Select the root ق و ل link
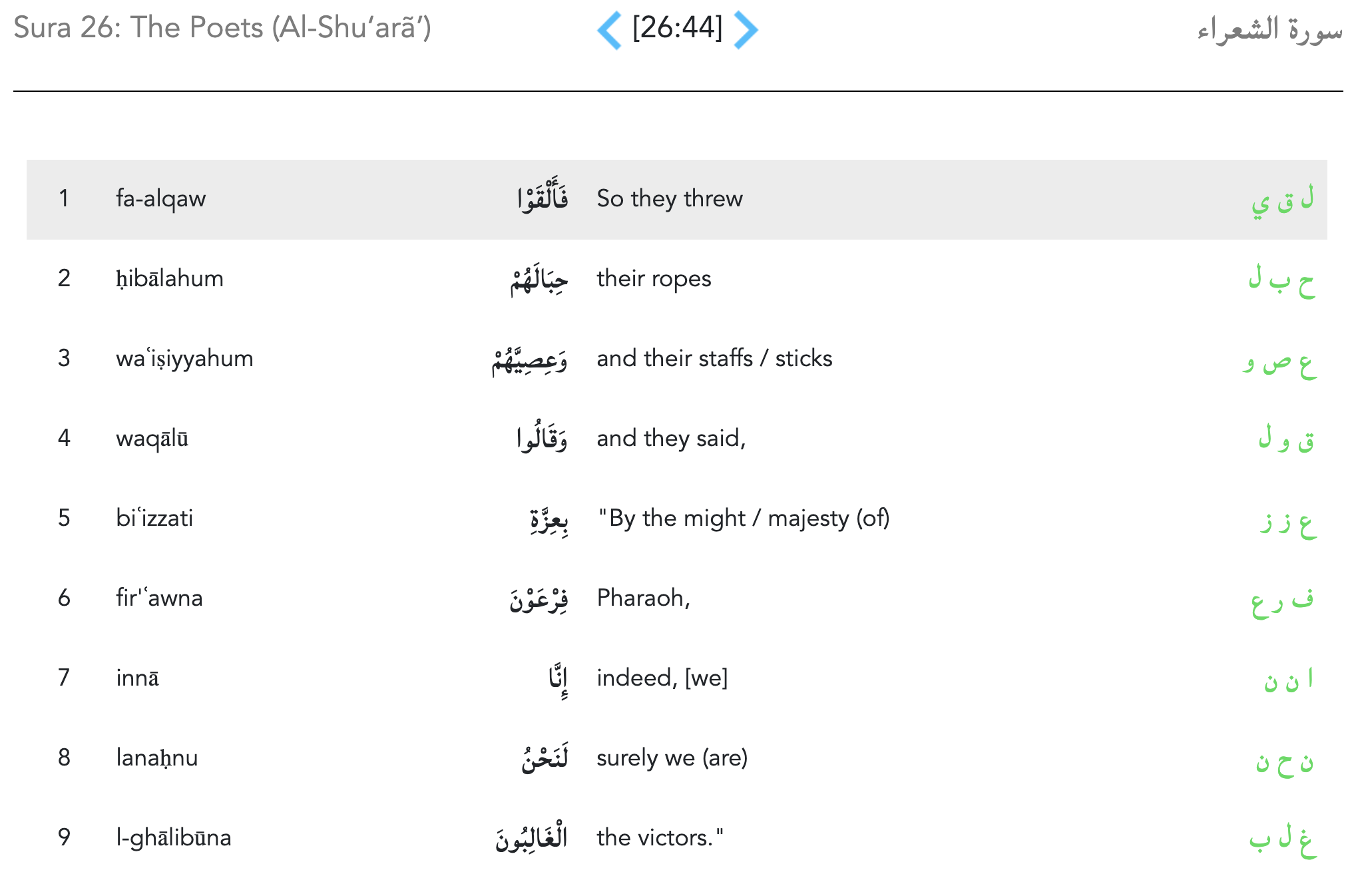This screenshot has width=1358, height=884. (1286, 439)
